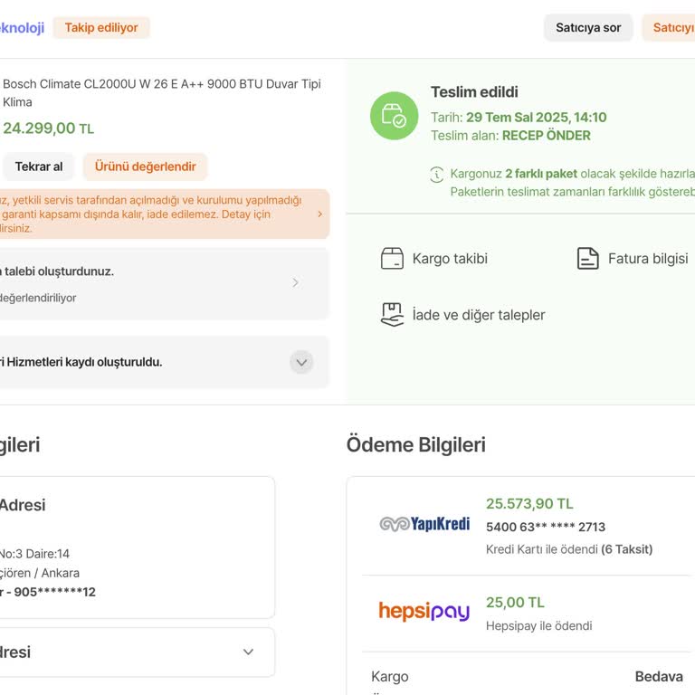The height and width of the screenshot is (695, 695).
Task: Toggle the Takip ediliyor follow button
Action: pyautogui.click(x=101, y=28)
